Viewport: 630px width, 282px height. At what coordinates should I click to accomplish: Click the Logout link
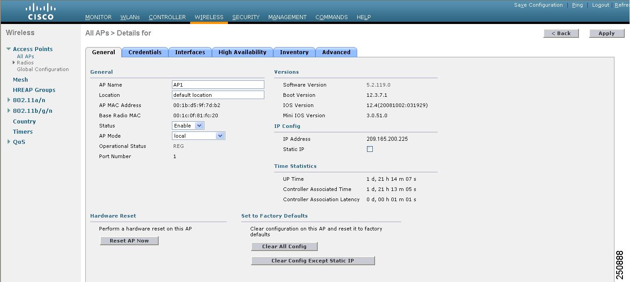[600, 5]
